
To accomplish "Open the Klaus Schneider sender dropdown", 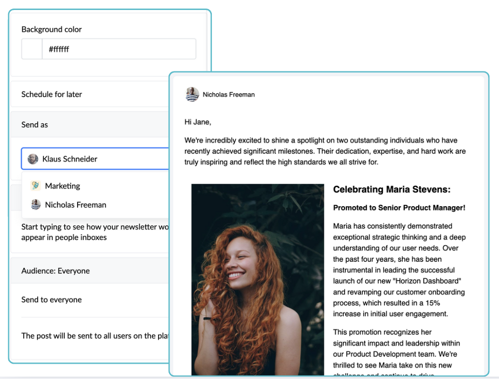I will [95, 159].
